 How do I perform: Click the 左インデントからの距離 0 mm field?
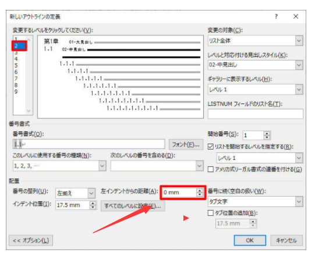[179, 193]
